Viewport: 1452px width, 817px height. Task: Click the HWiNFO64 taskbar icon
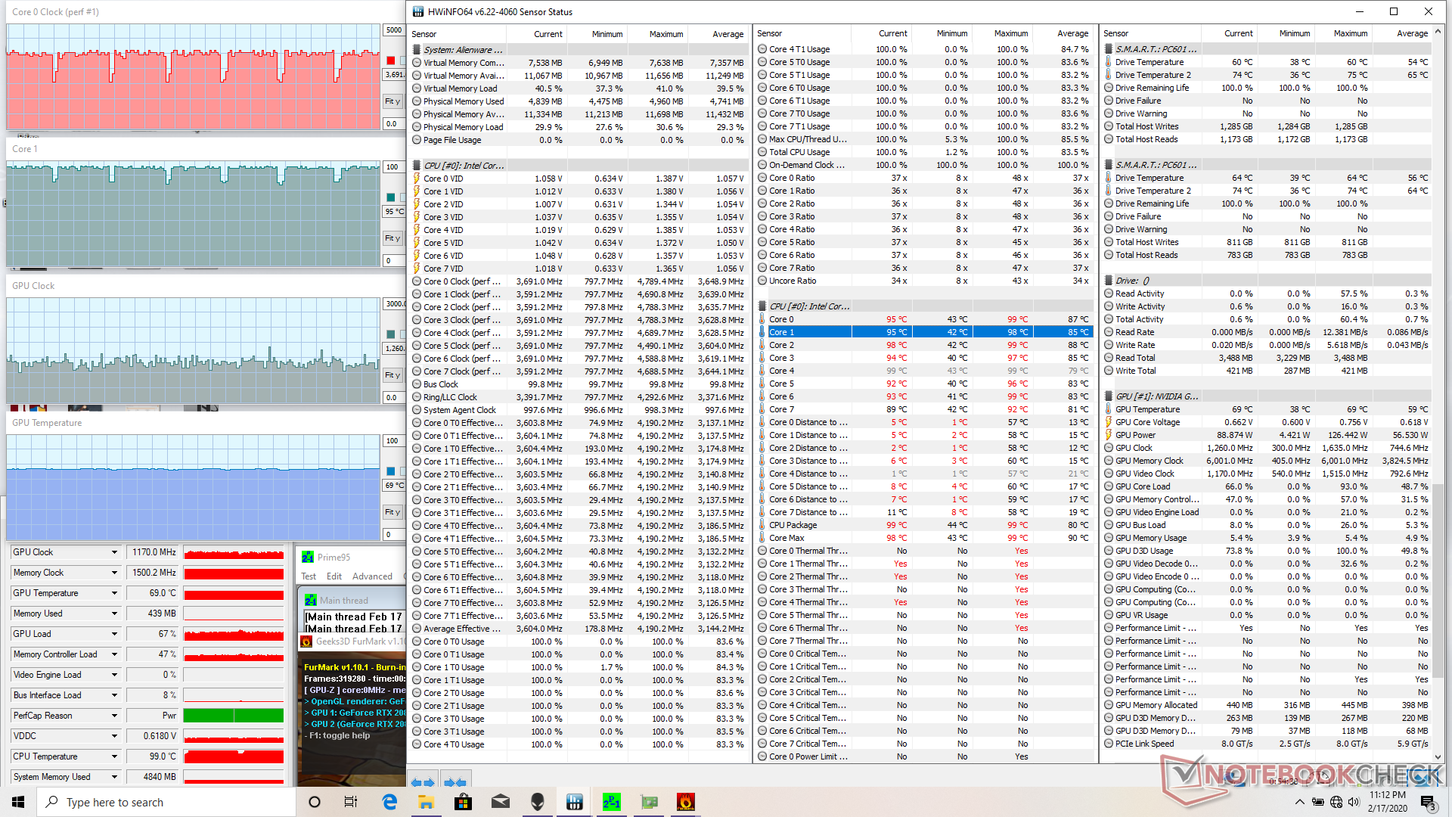(574, 802)
